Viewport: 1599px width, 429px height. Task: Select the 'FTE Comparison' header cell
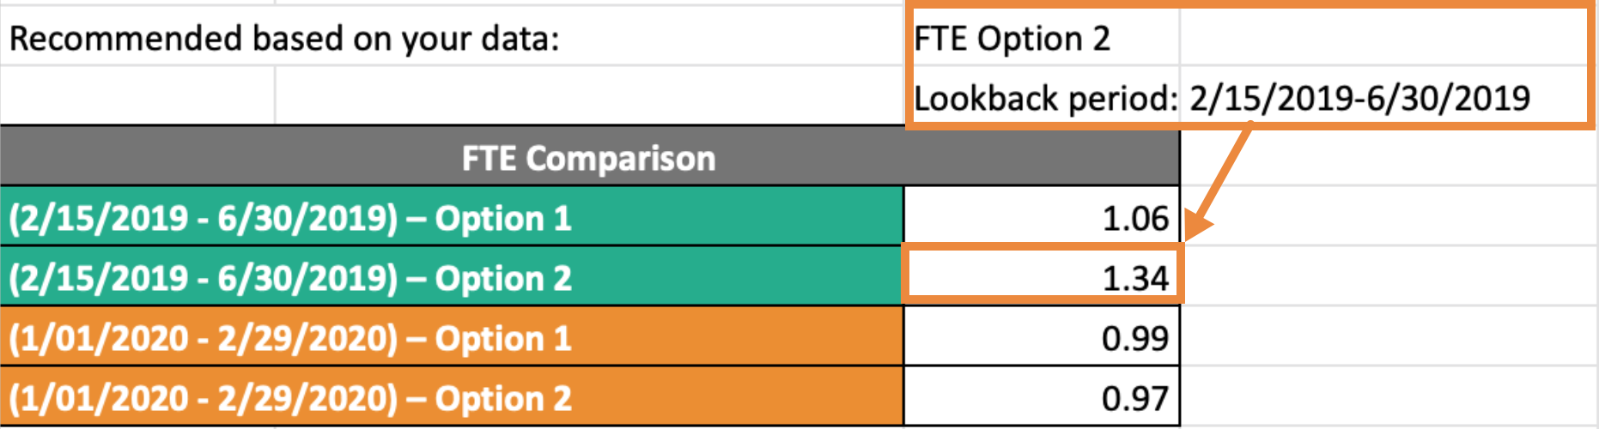click(589, 157)
